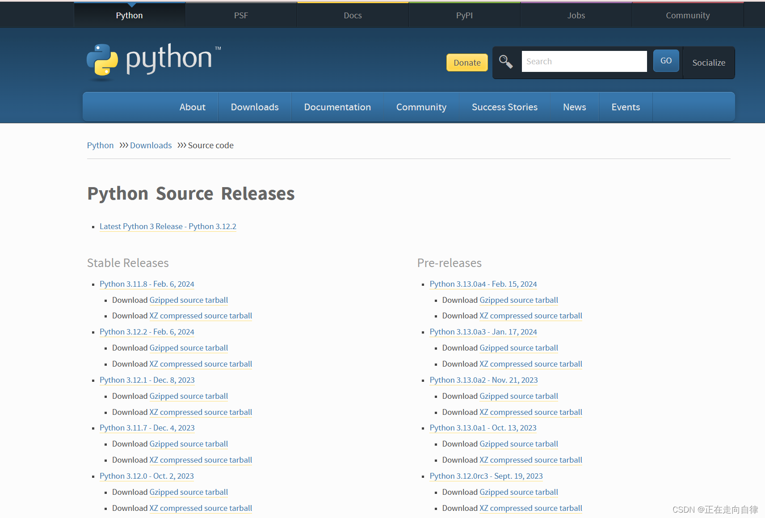765x518 pixels.
Task: Switch to the PSF top tab
Action: coord(241,16)
